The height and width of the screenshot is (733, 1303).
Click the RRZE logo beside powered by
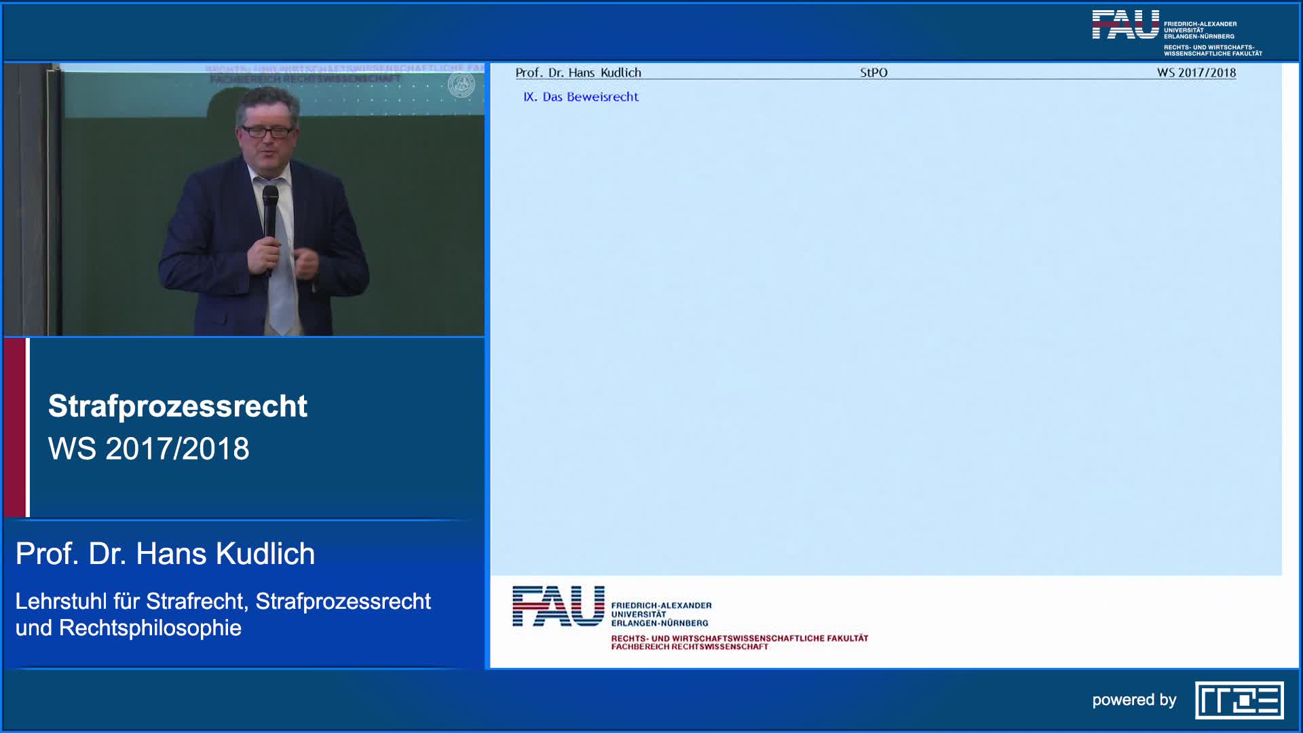coord(1239,700)
